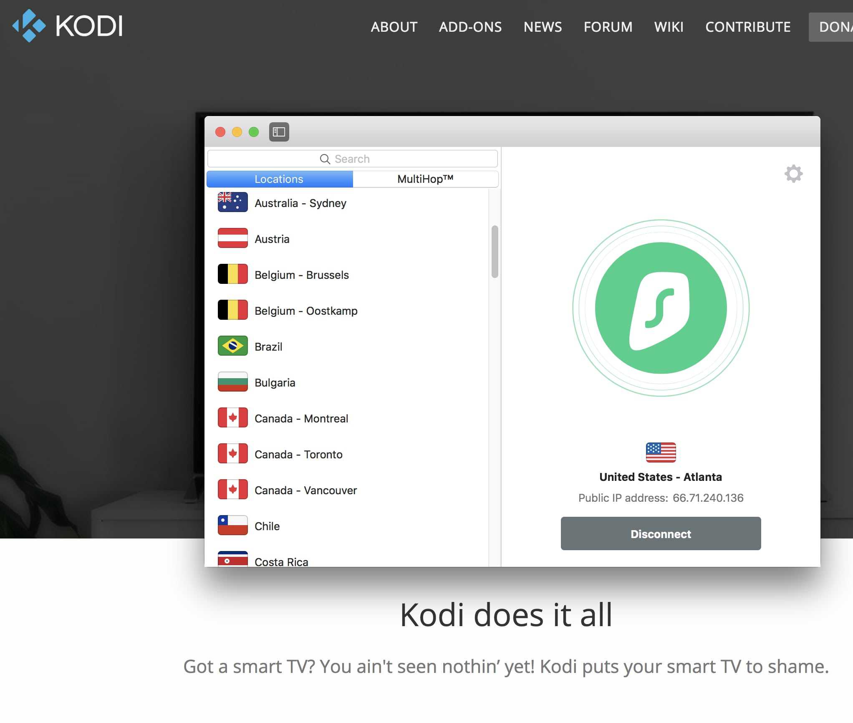Switch to Locations tab
Image resolution: width=853 pixels, height=723 pixels.
pyautogui.click(x=279, y=179)
